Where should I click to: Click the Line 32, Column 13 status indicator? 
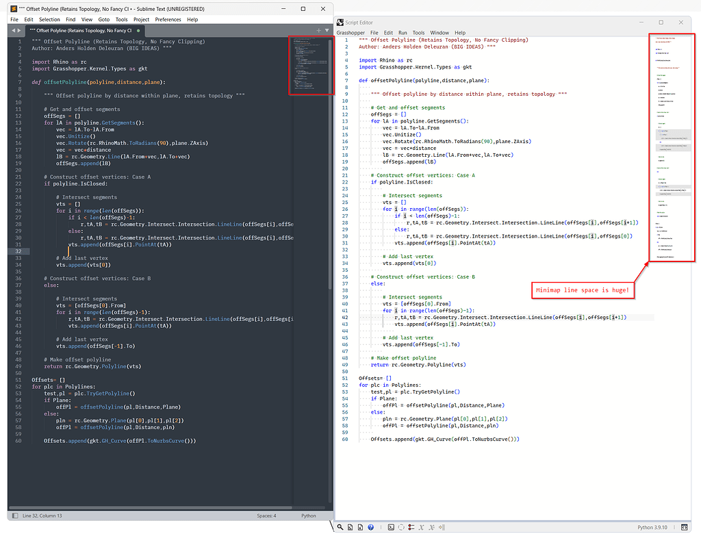tap(44, 515)
